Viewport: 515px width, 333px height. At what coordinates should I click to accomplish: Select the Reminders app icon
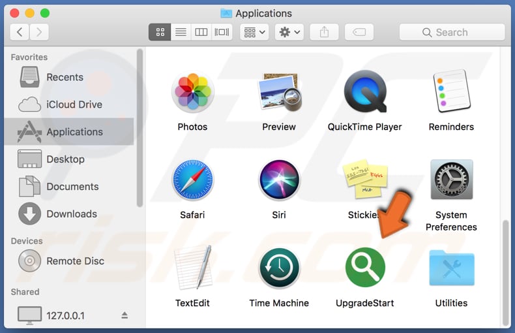click(451, 91)
